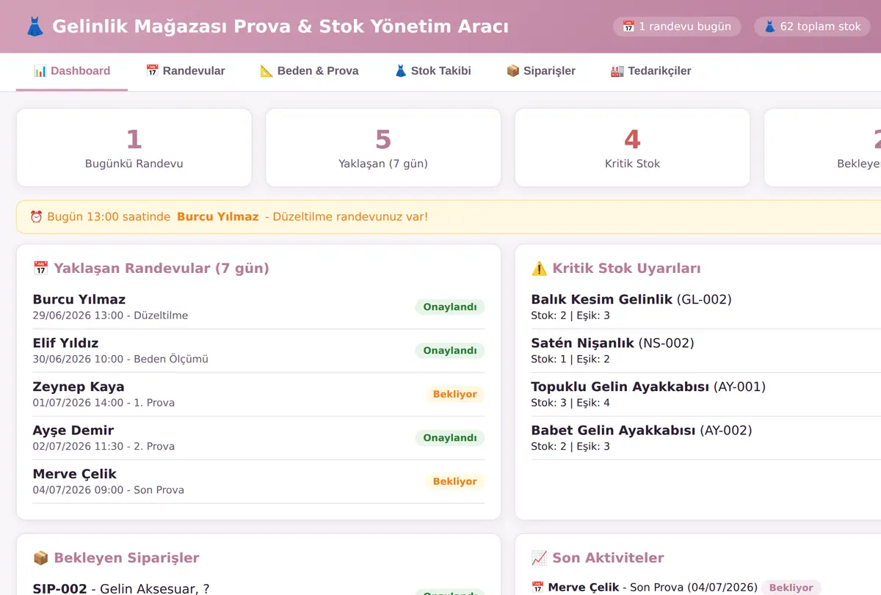Click the alarm clock icon in the reminder banner

pos(36,216)
